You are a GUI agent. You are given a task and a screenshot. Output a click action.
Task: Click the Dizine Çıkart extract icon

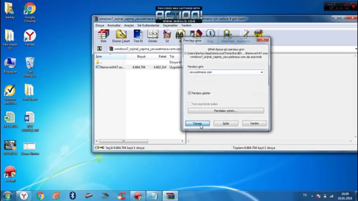(121, 36)
